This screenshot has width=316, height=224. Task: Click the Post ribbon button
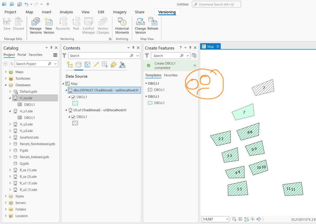click(76, 24)
